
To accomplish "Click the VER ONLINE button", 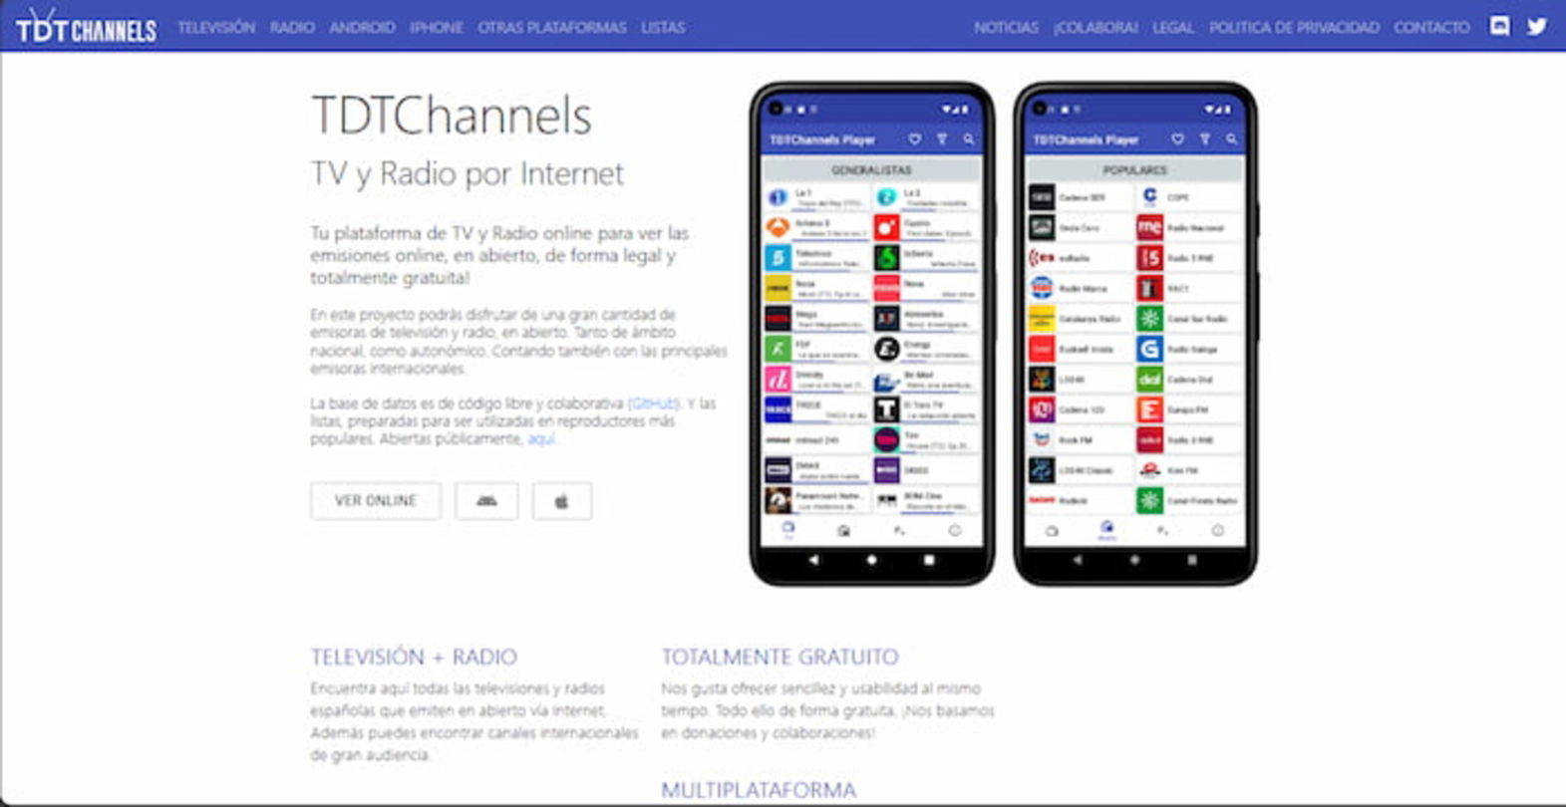I will pos(376,501).
